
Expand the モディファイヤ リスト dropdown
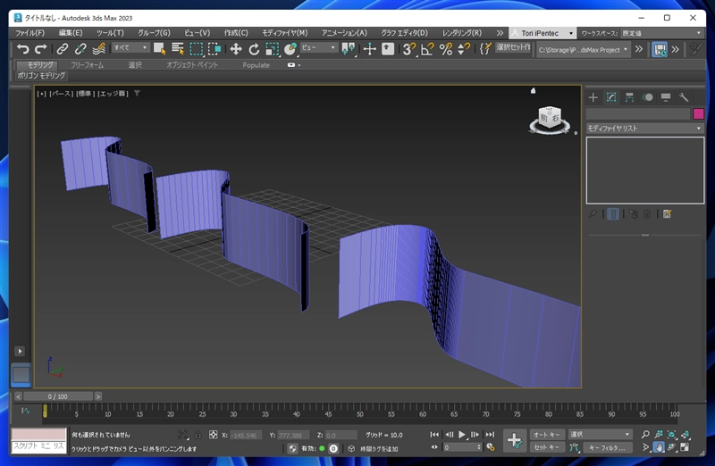(x=644, y=129)
